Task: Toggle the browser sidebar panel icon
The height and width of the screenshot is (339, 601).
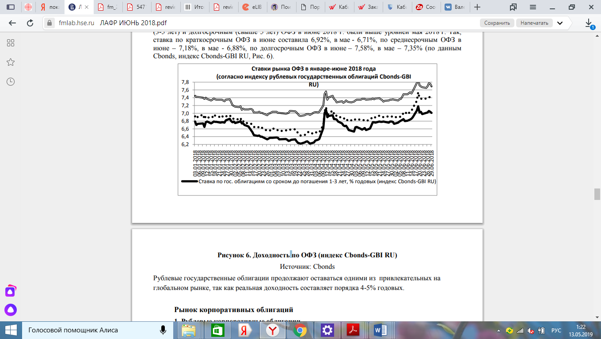Action: 11,7
